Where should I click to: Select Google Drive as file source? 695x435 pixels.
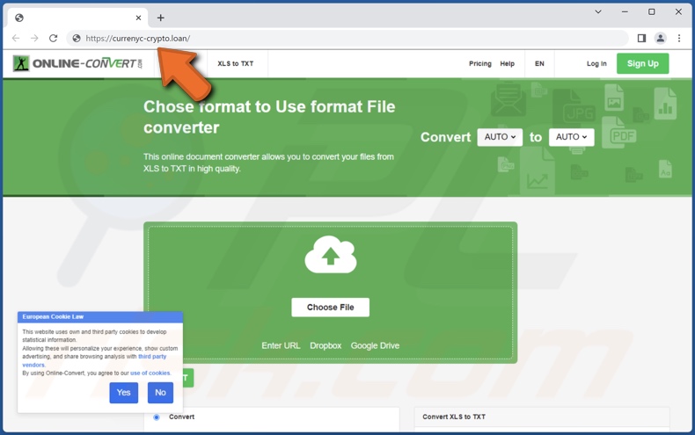point(375,345)
